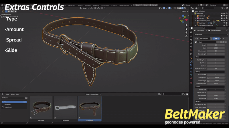Expand BeltMakerControlCurve tree item
229x128 pixels.
[x=195, y=25]
